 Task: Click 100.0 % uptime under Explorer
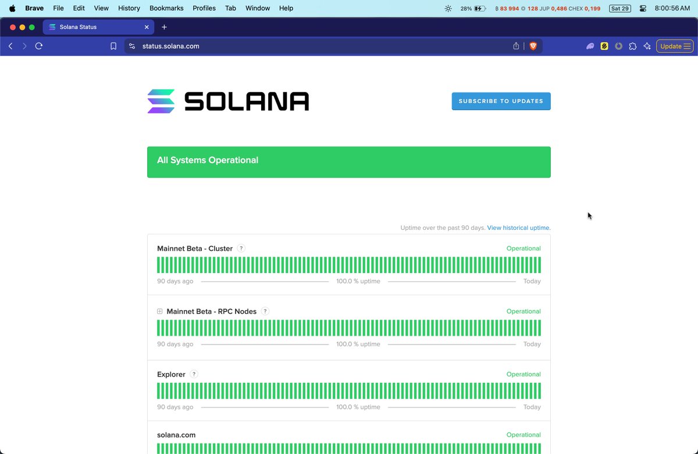tap(358, 407)
